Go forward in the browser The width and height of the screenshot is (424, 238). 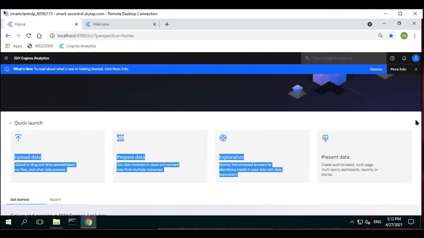18,36
